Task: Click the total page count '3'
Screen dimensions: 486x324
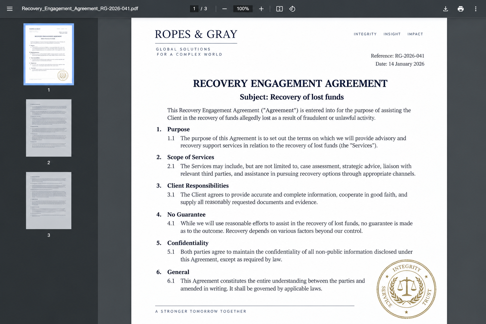Action: [206, 9]
